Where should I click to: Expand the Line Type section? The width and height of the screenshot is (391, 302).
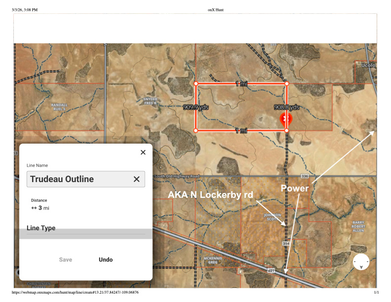coord(41,228)
